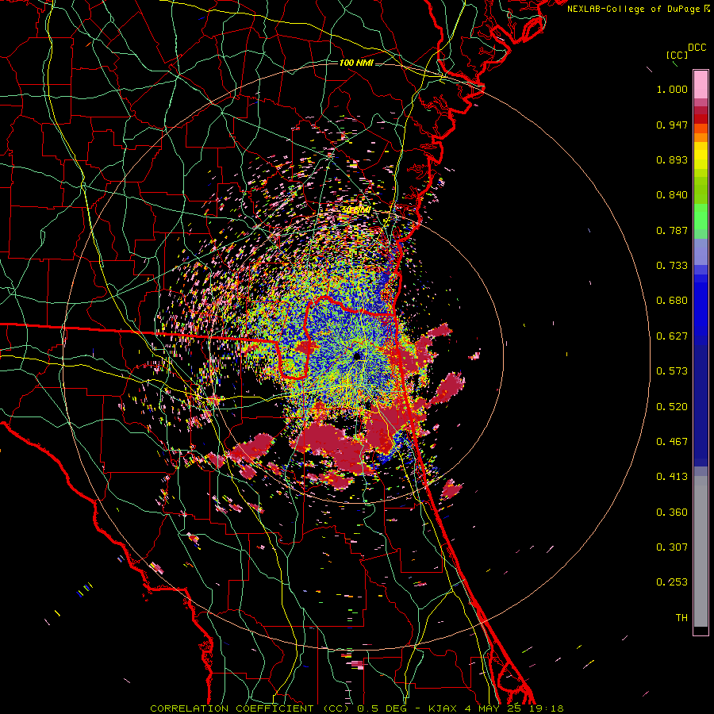The image size is (714, 714).
Task: Select the 0.413 legend value
Action: pyautogui.click(x=672, y=477)
